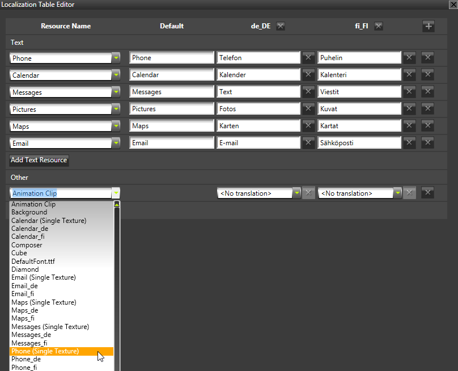The height and width of the screenshot is (371, 458).
Task: Click the dropdown list scrollbar up arrow
Action: point(117,204)
